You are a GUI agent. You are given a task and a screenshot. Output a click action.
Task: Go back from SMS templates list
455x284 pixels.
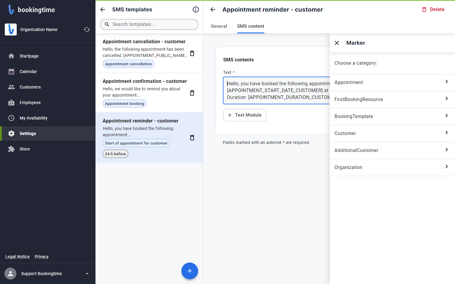(x=103, y=10)
